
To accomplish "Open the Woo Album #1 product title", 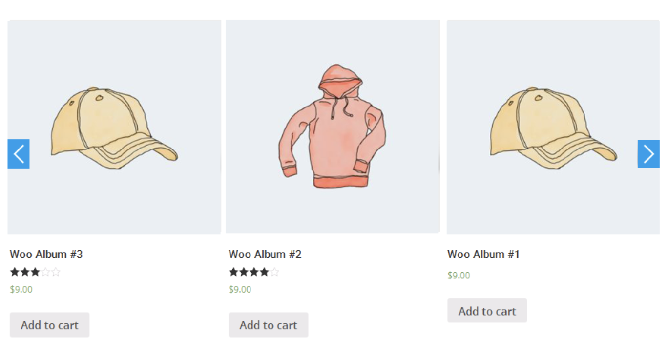I will (483, 254).
